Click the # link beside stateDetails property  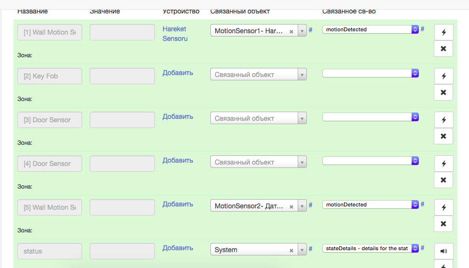pyautogui.click(x=423, y=248)
